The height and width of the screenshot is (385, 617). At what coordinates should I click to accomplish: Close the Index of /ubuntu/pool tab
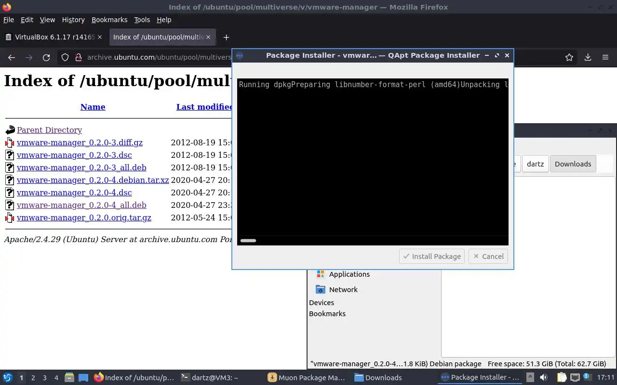coord(208,37)
